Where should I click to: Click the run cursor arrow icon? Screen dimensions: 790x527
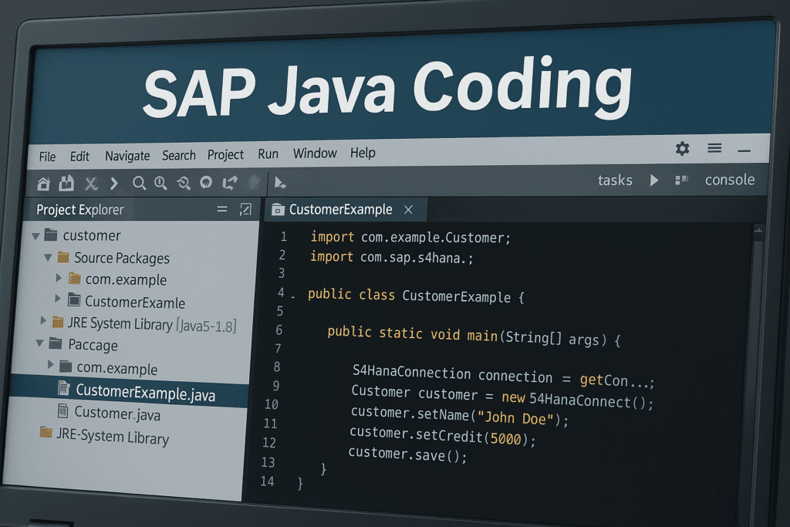coord(280,182)
